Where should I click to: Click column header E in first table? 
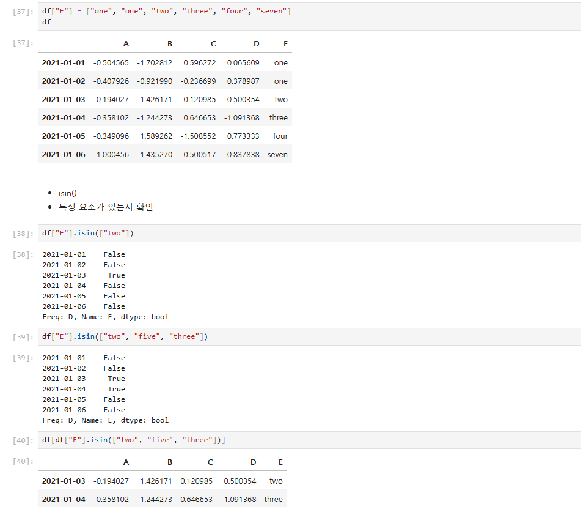coord(286,44)
